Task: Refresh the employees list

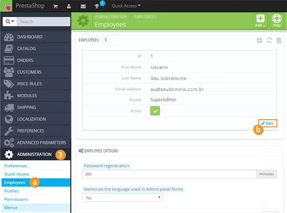Action: pyautogui.click(x=269, y=40)
